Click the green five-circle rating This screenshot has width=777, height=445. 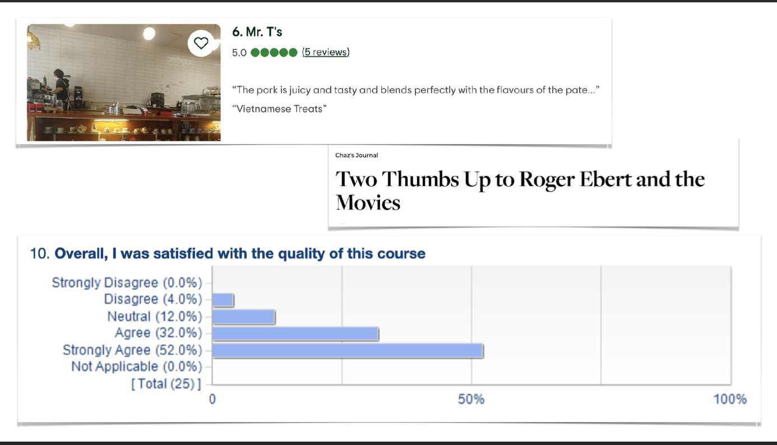click(x=274, y=53)
